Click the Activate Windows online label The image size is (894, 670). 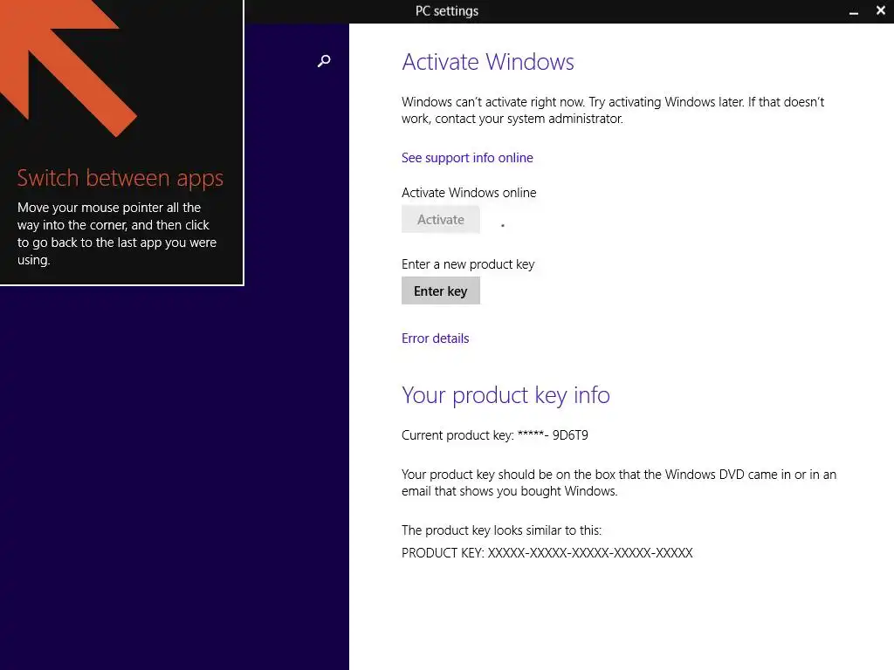coord(469,193)
